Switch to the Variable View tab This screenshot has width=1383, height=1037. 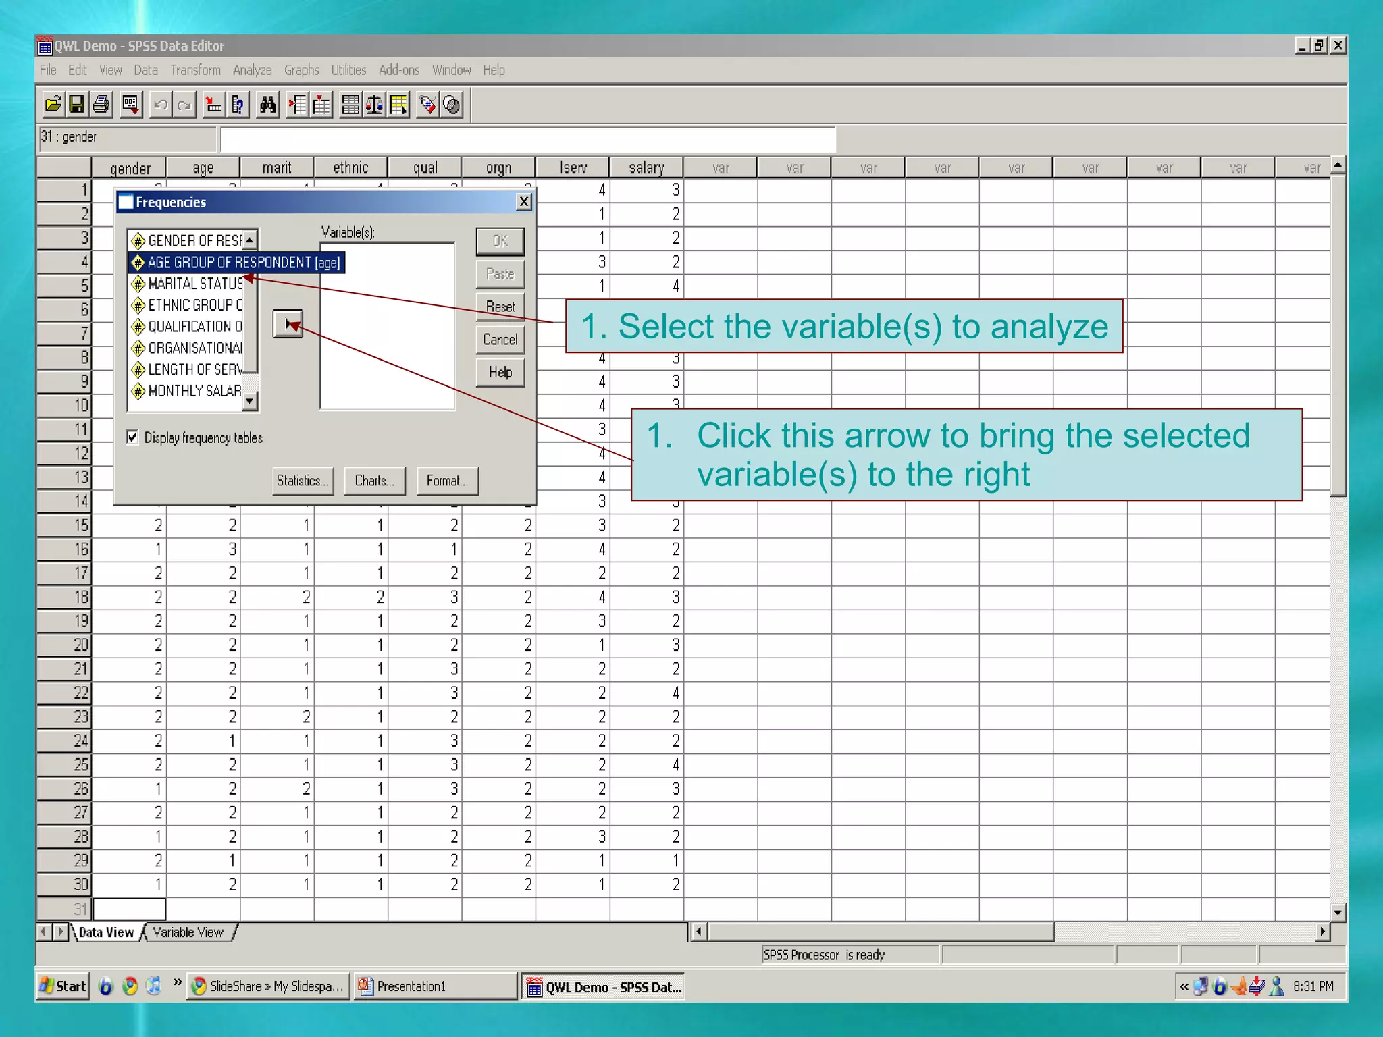click(188, 932)
